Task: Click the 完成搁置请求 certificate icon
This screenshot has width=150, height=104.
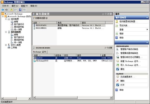Action: [x=118, y=77]
